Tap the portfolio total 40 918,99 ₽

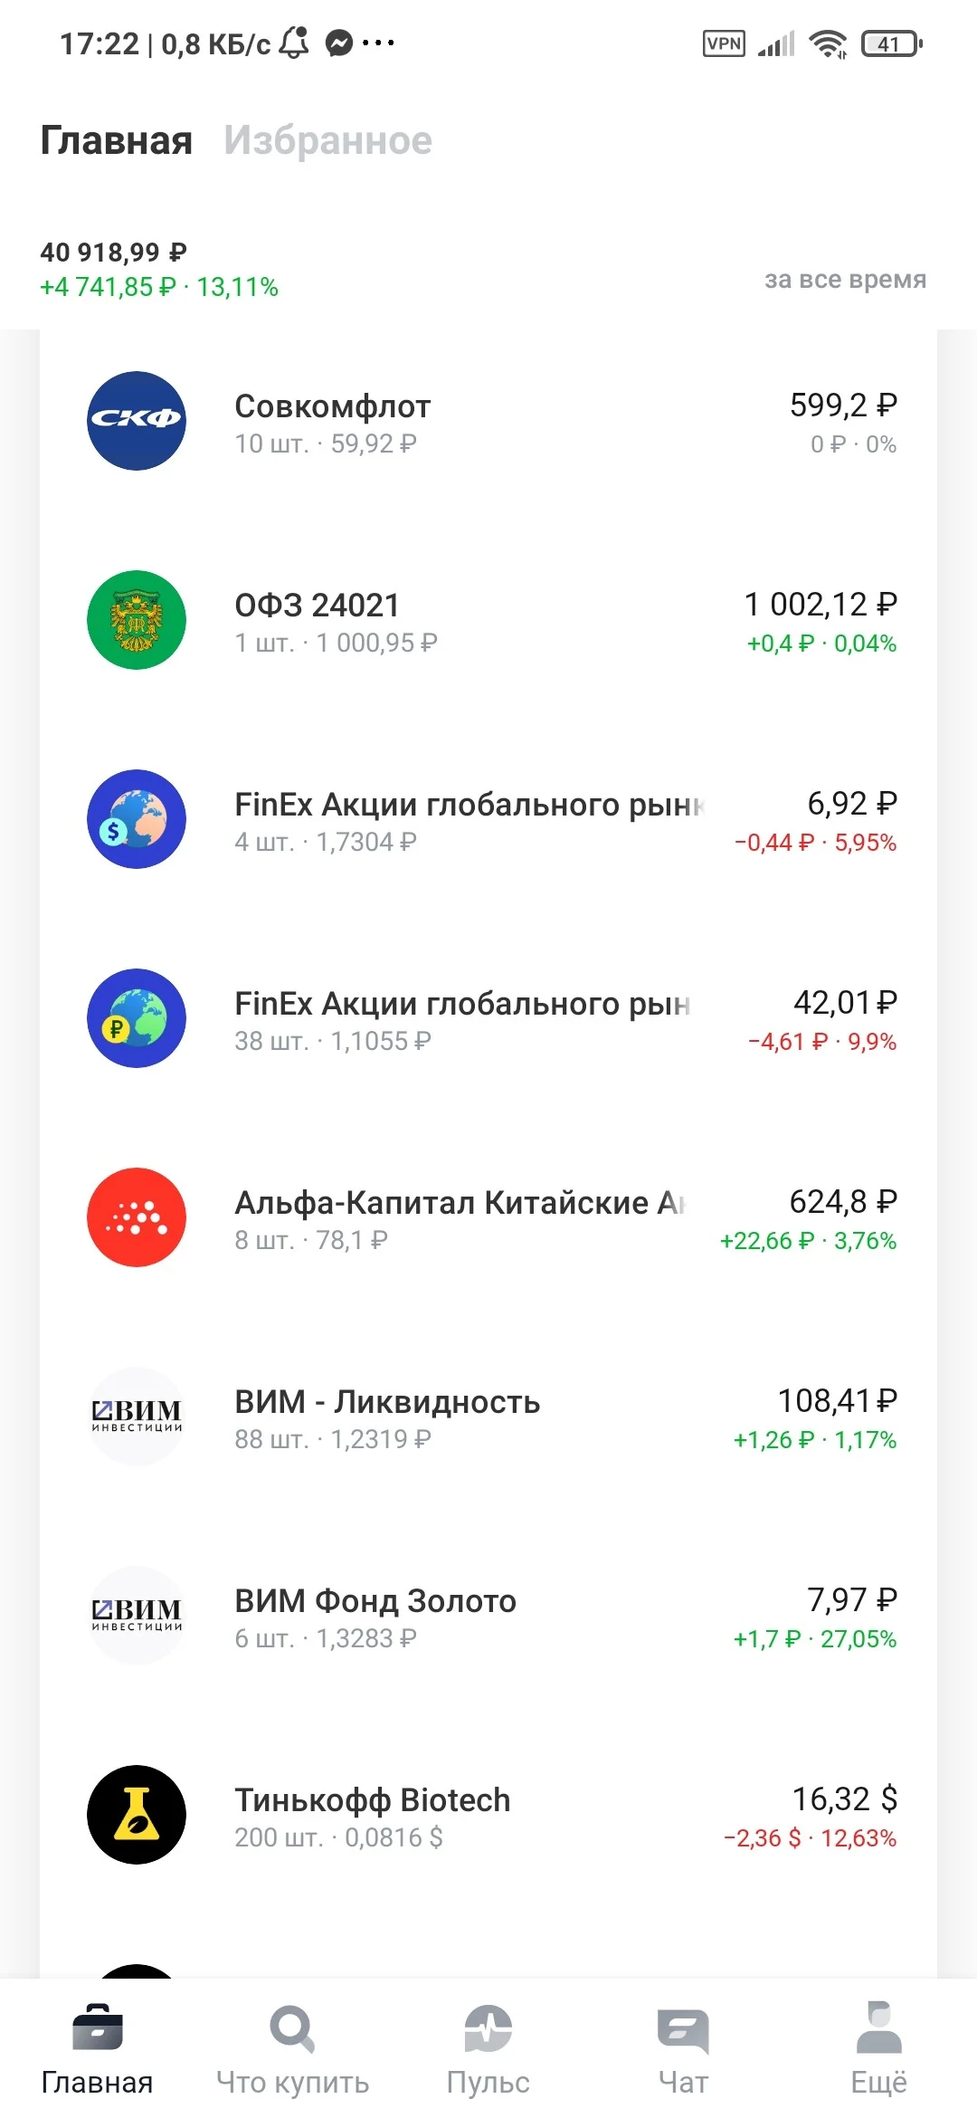[x=113, y=252]
